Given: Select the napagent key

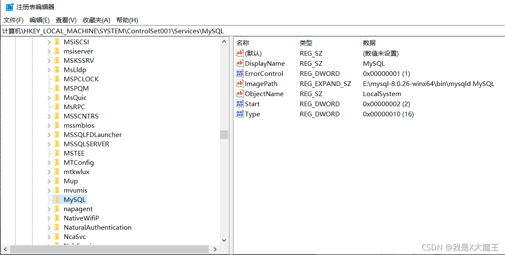Looking at the screenshot, I should point(78,209).
